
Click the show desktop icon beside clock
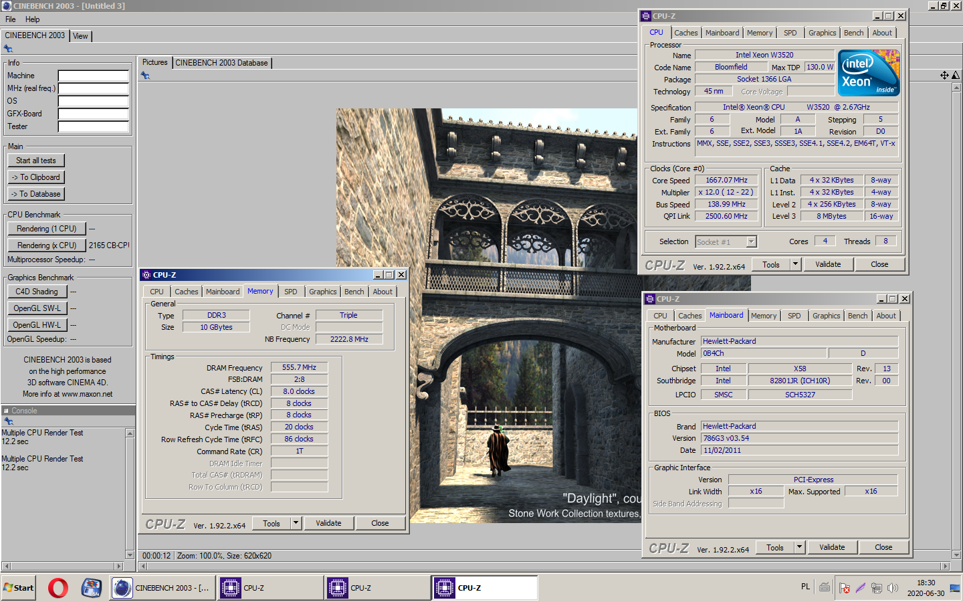pos(955,588)
